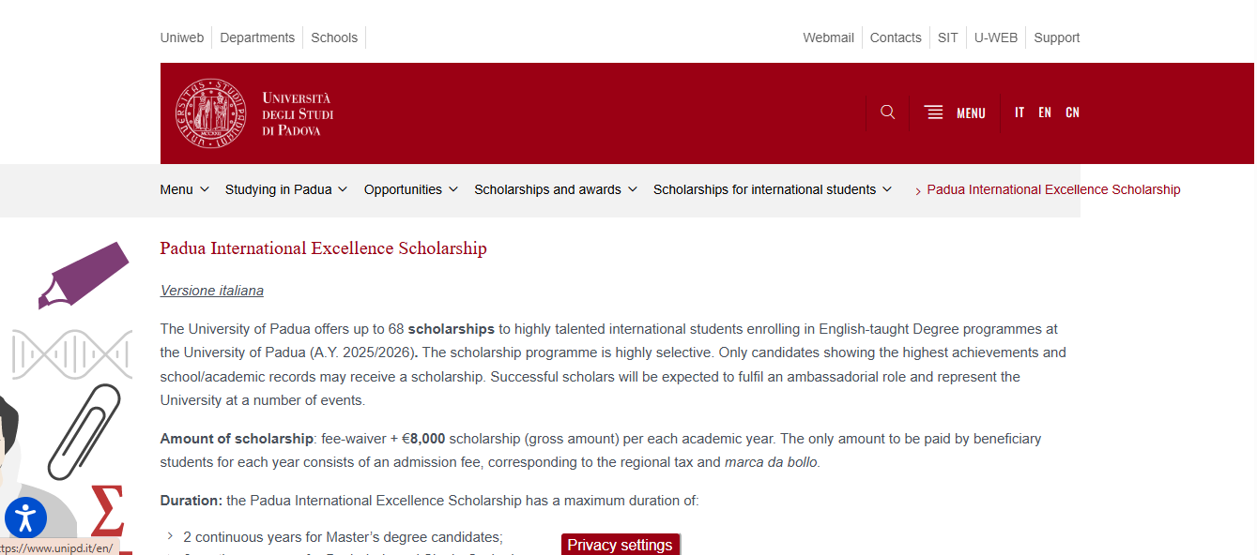This screenshot has width=1257, height=555.
Task: Open the hamburger MENU icon
Action: [x=934, y=112]
